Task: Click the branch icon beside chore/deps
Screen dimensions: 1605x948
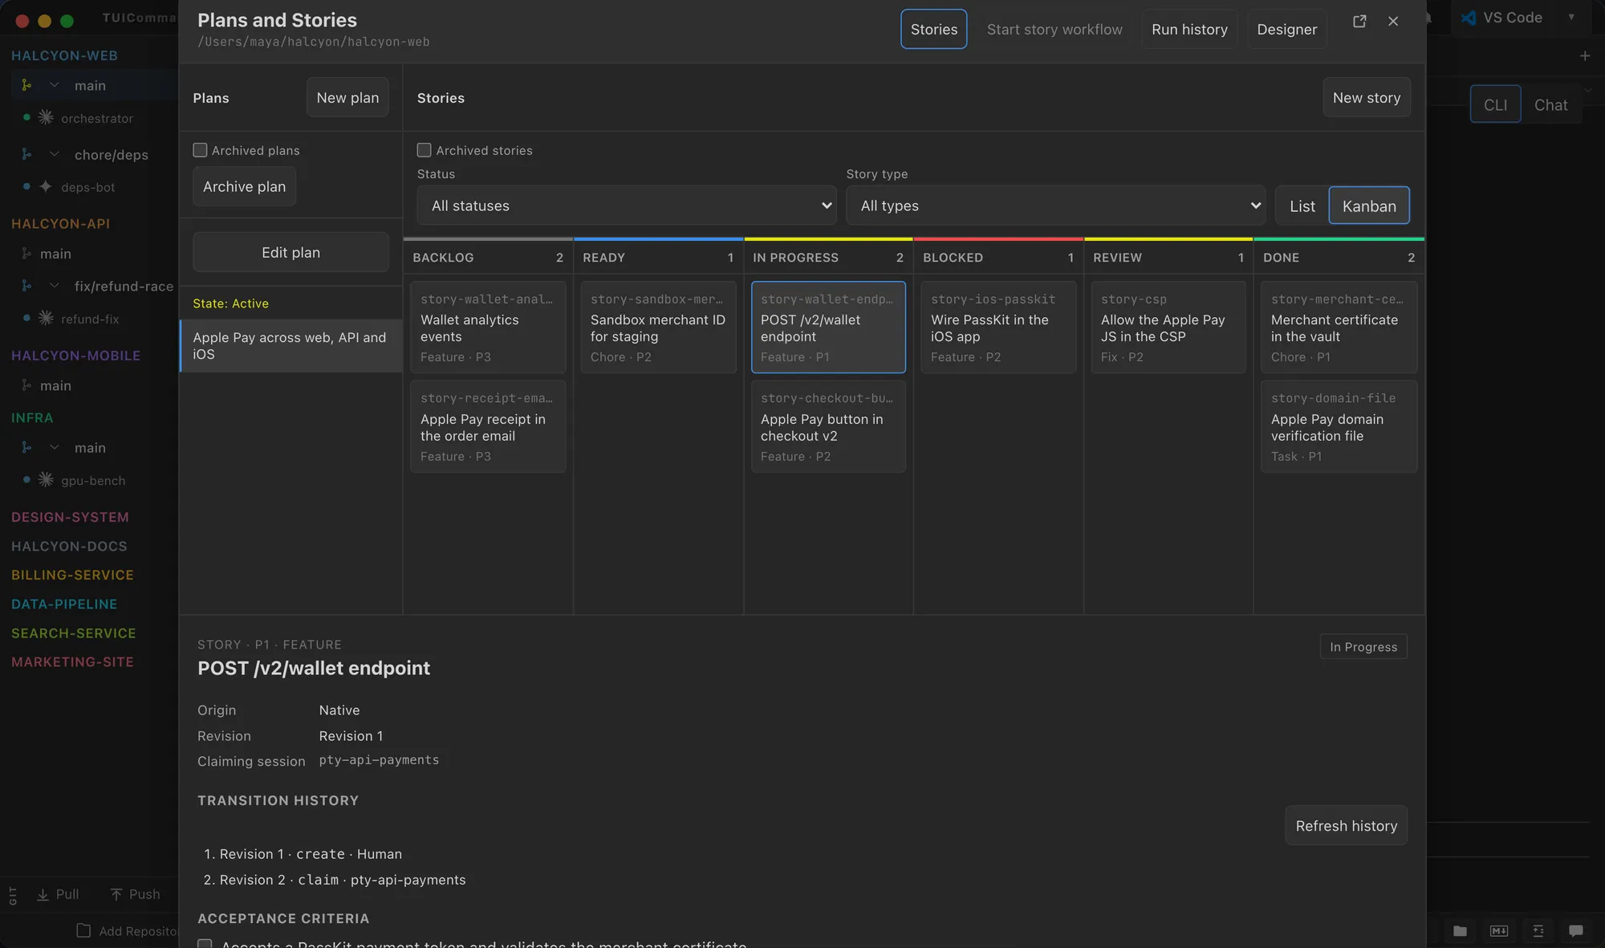Action: 26,154
